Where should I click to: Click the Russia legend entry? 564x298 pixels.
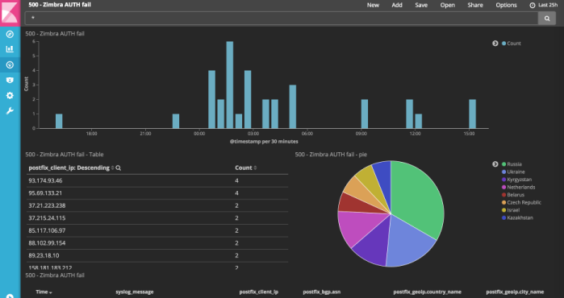click(512, 164)
